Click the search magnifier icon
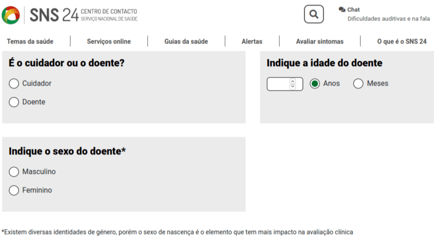The width and height of the screenshot is (434, 248). [314, 14]
